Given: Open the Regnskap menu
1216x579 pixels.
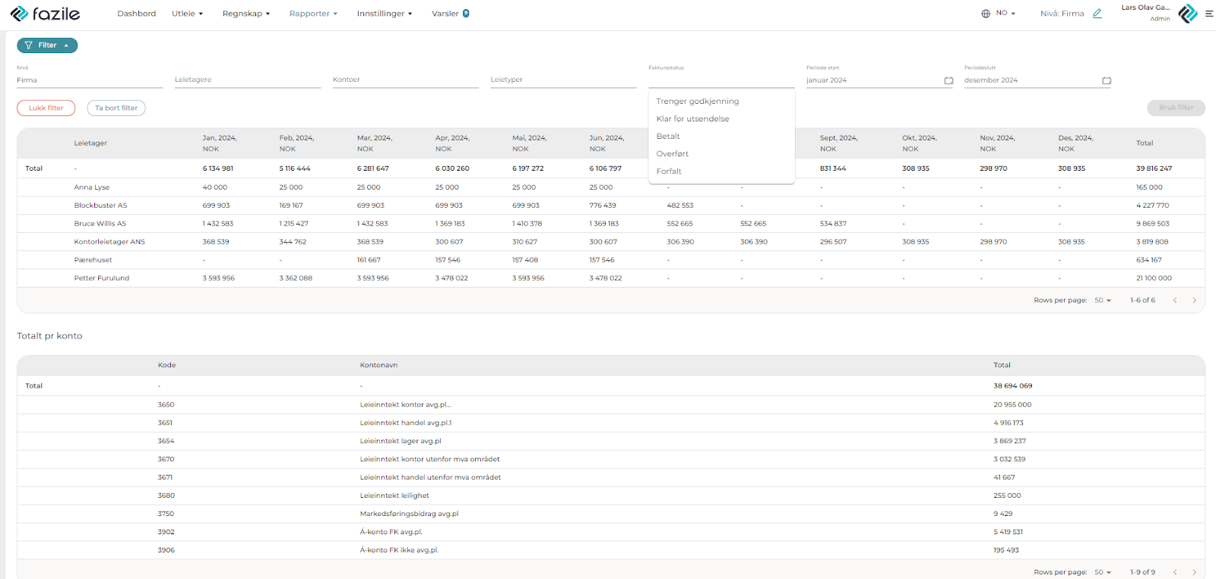Looking at the screenshot, I should coord(246,14).
